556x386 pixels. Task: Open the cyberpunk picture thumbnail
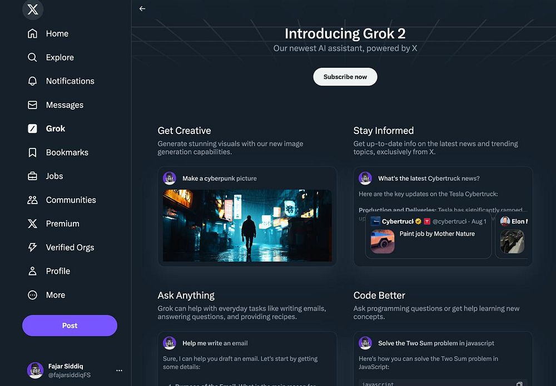click(x=247, y=225)
